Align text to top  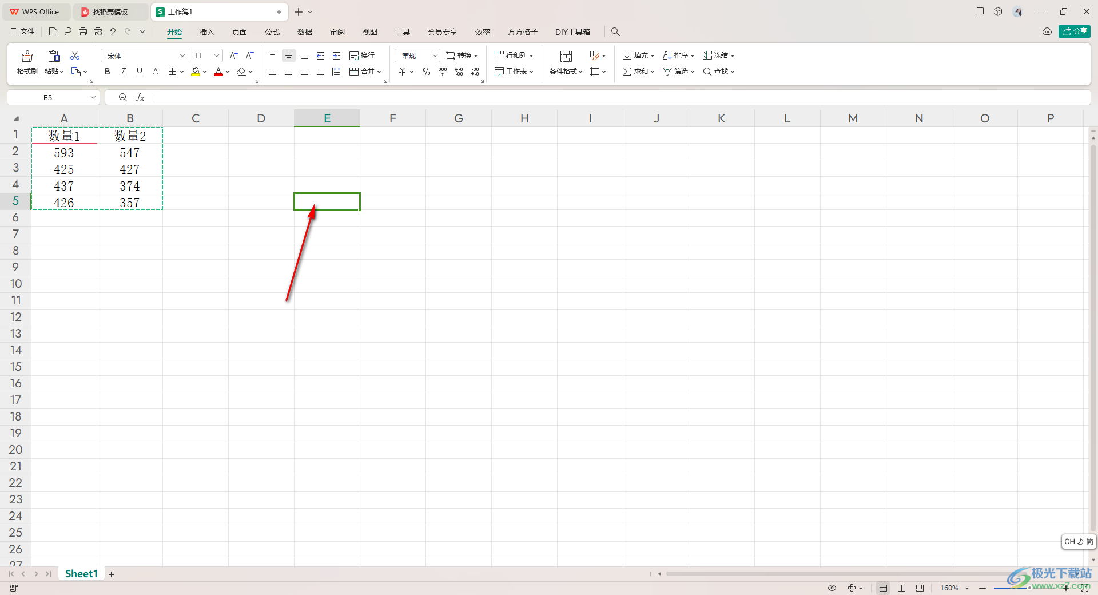[273, 55]
